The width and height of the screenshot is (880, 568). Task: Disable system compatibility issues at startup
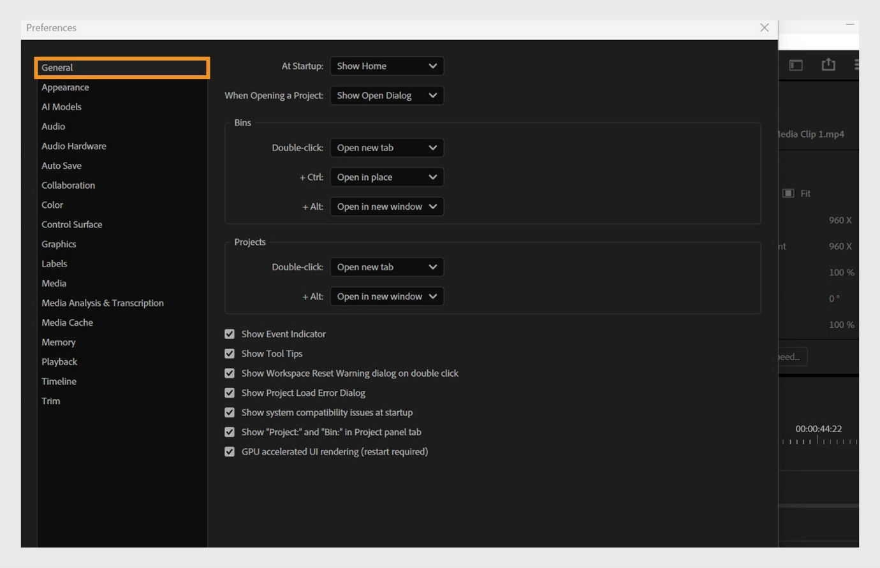(230, 412)
